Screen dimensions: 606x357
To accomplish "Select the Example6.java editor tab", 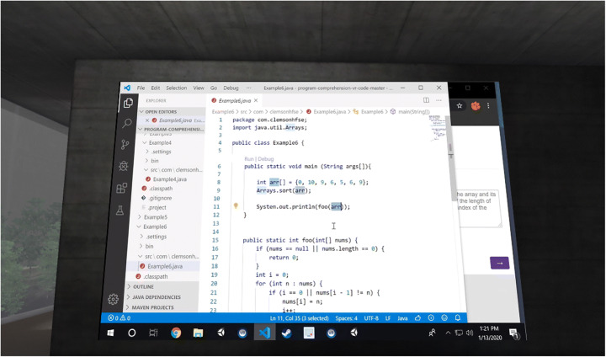I will click(234, 100).
